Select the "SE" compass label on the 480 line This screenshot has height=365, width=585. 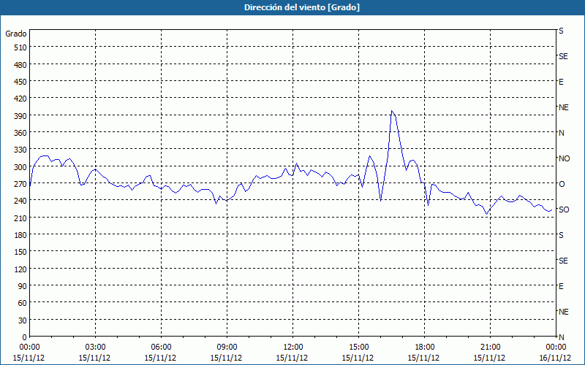point(563,56)
